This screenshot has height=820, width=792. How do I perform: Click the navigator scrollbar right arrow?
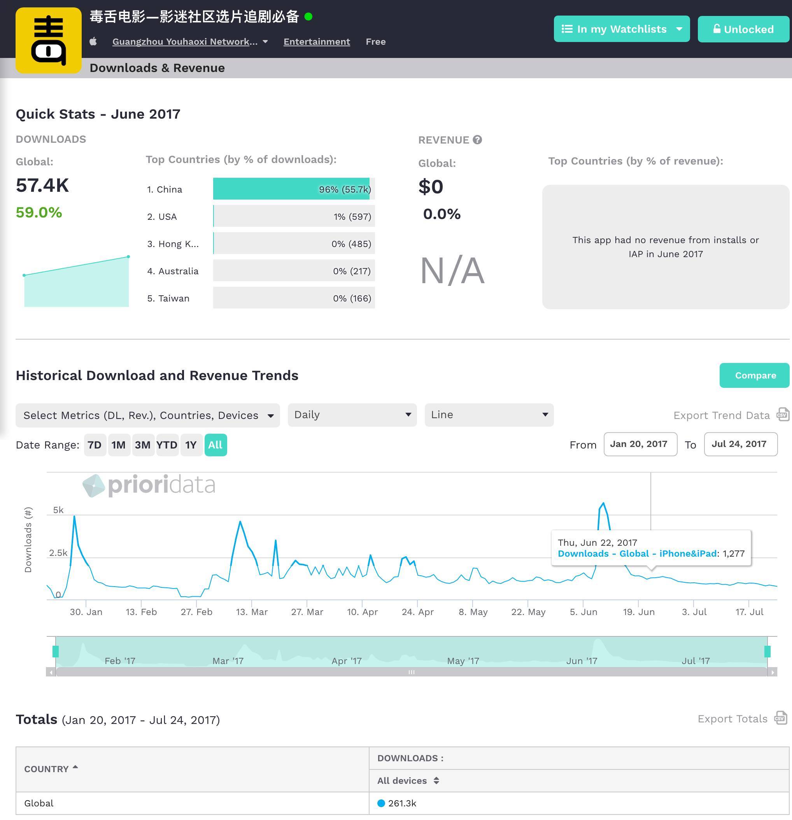772,672
